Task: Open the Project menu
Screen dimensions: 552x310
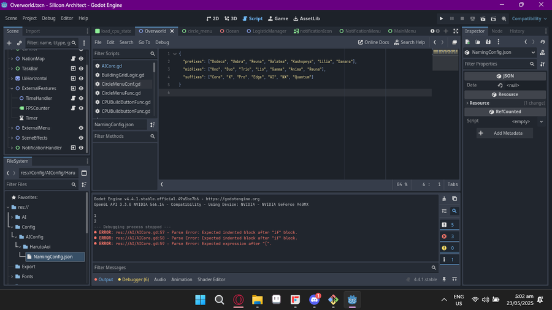Action: click(x=29, y=18)
